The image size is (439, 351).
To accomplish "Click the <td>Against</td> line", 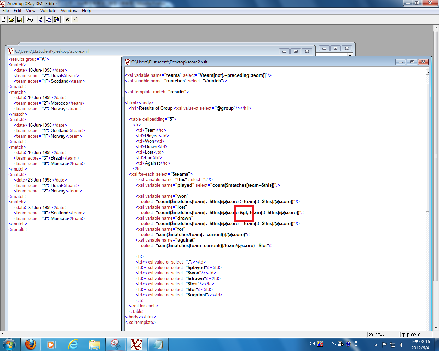I will (153, 163).
